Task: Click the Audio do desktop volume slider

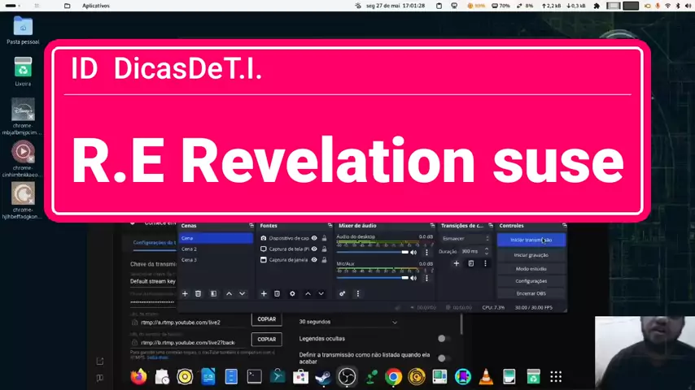Action: click(x=374, y=252)
